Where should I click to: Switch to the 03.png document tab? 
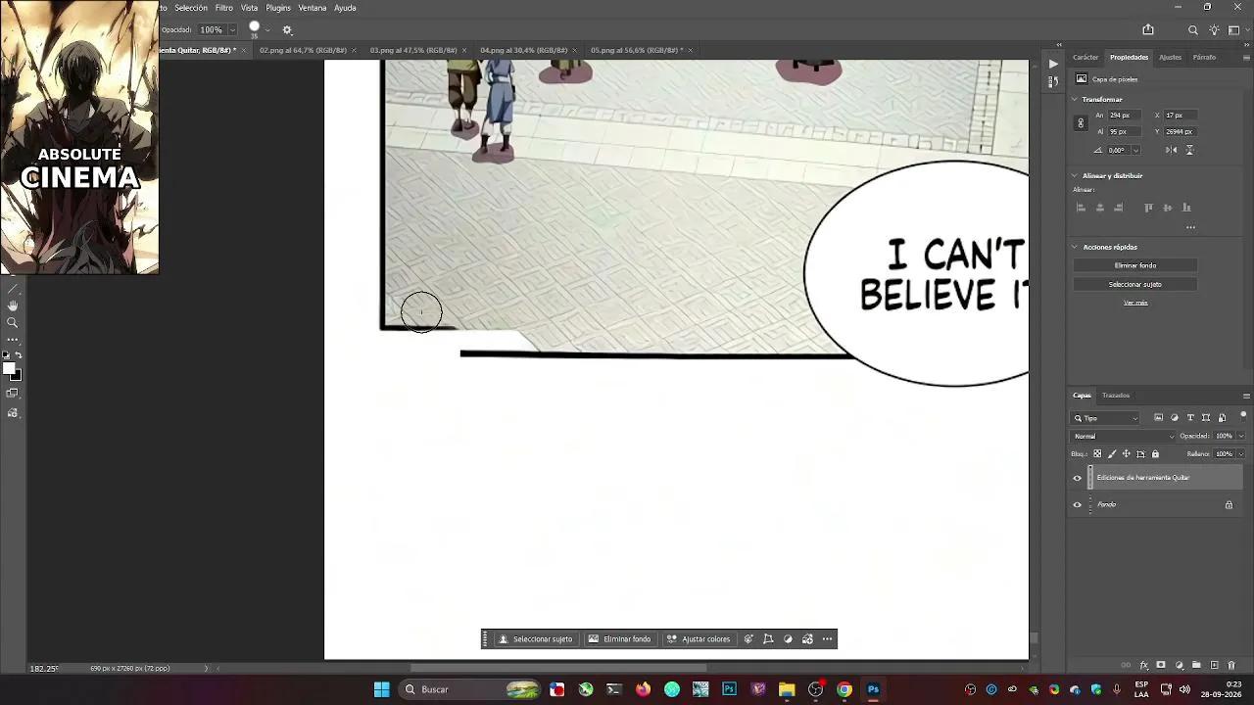pos(413,50)
